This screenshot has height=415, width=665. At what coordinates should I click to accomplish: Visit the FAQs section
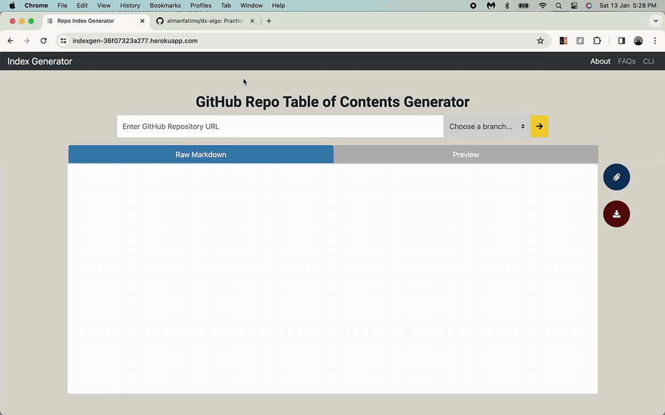coord(626,61)
